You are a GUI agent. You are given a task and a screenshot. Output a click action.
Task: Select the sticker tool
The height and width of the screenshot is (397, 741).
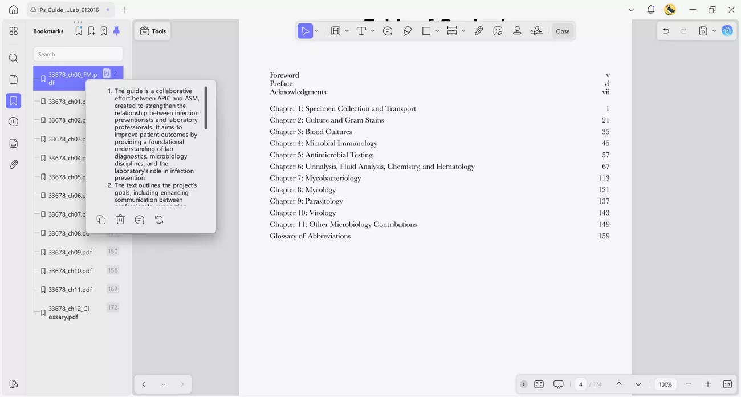click(498, 31)
